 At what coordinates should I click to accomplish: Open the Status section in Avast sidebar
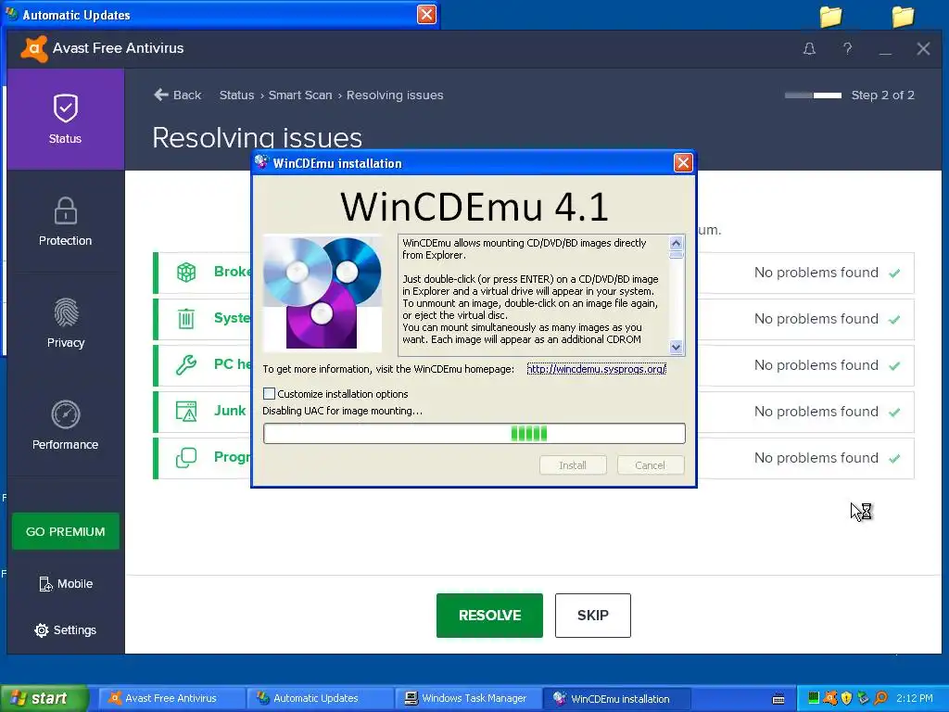coord(66,120)
